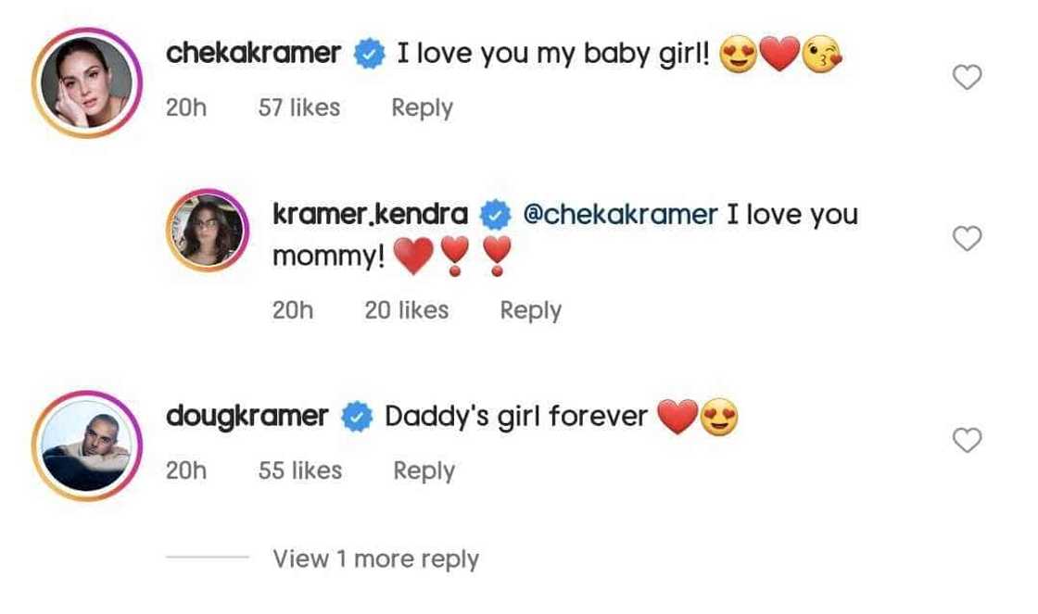Like chekakramer's comment with the heart
1038x614 pixels.
point(967,79)
